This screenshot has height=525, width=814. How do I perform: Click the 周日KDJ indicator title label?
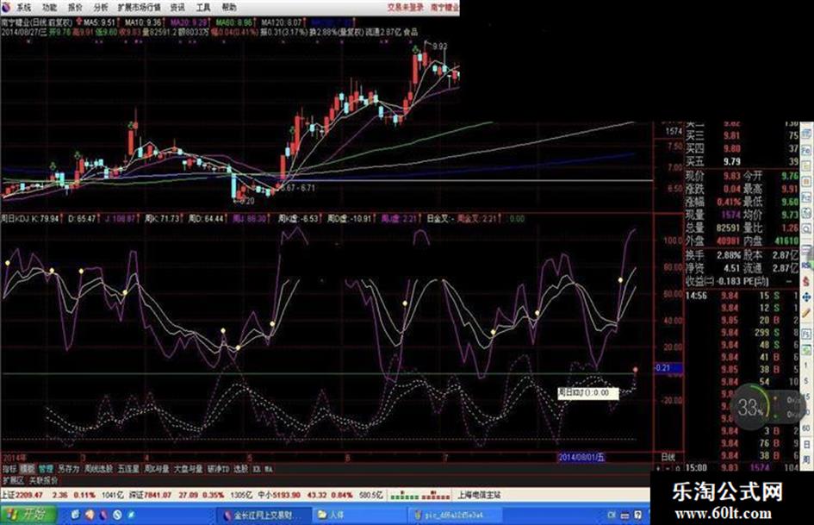(16, 219)
